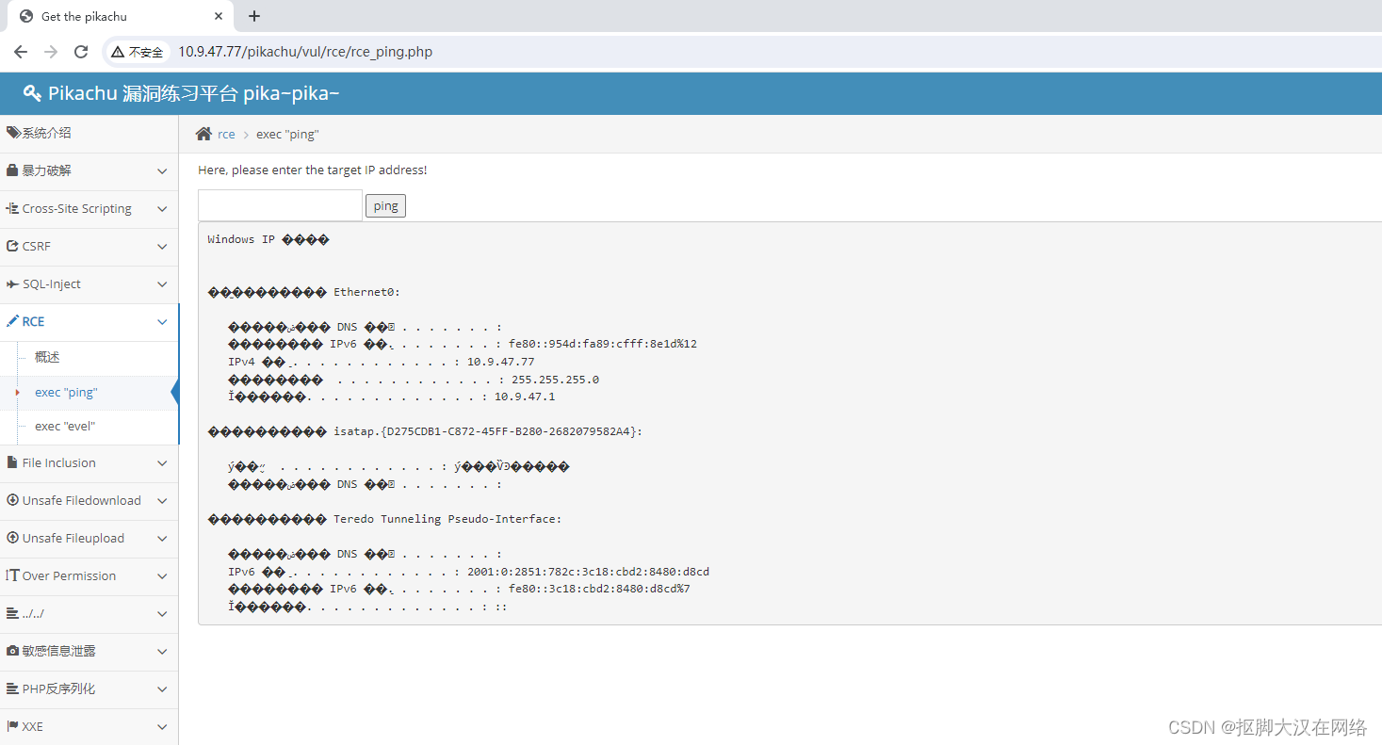Expand the CSRF chevron
Image resolution: width=1382 pixels, height=745 pixels.
162,247
